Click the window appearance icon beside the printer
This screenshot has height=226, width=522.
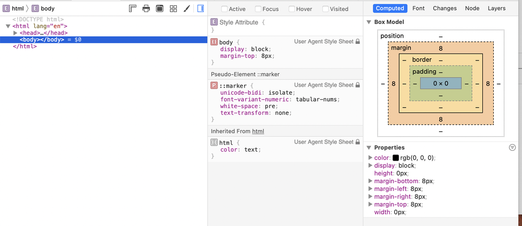(x=160, y=9)
